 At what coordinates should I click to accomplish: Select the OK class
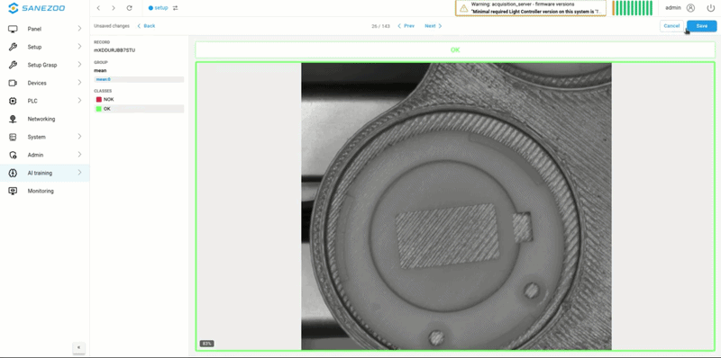point(139,109)
